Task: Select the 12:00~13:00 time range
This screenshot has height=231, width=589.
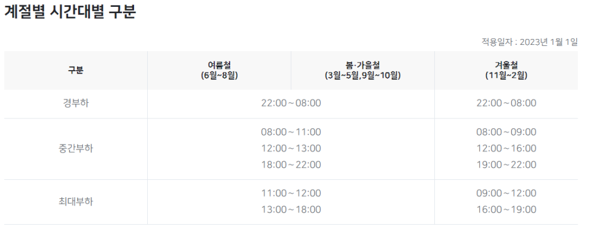Action: (x=291, y=149)
